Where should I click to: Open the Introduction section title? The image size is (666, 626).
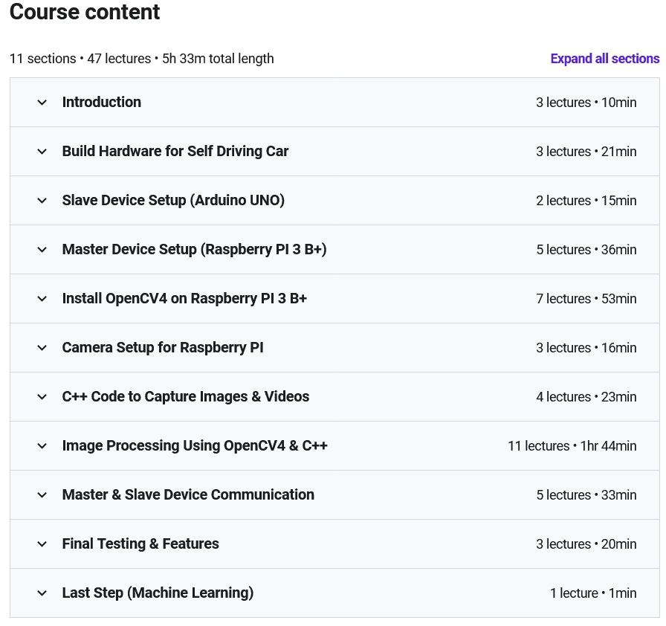(x=102, y=103)
